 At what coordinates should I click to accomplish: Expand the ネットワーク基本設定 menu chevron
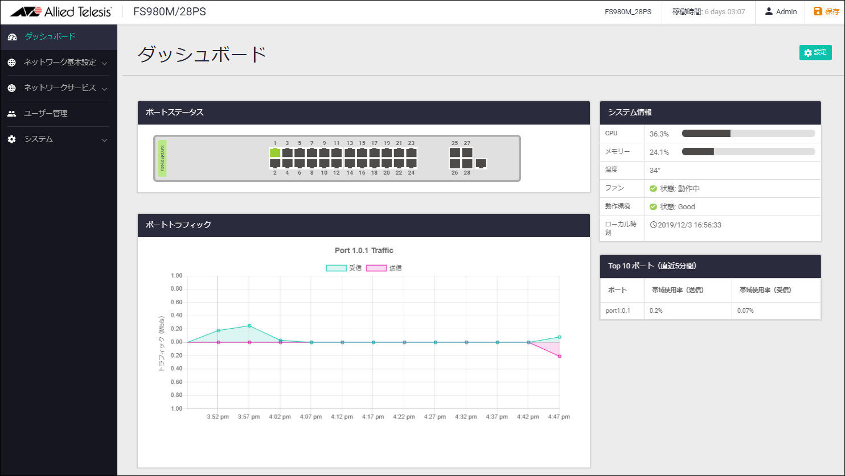click(104, 63)
